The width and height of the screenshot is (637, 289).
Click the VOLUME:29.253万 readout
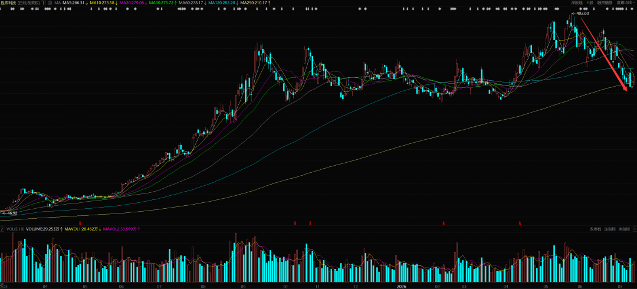coord(44,229)
